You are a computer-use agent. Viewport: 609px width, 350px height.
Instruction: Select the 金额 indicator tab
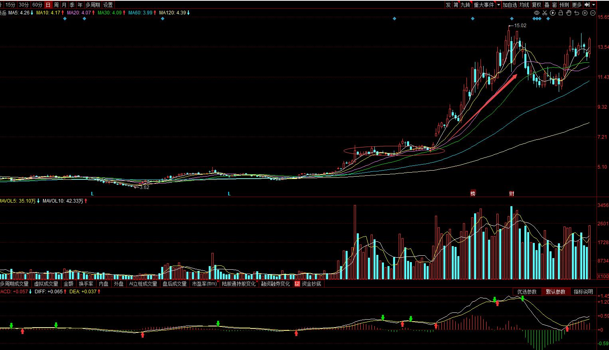(x=69, y=284)
